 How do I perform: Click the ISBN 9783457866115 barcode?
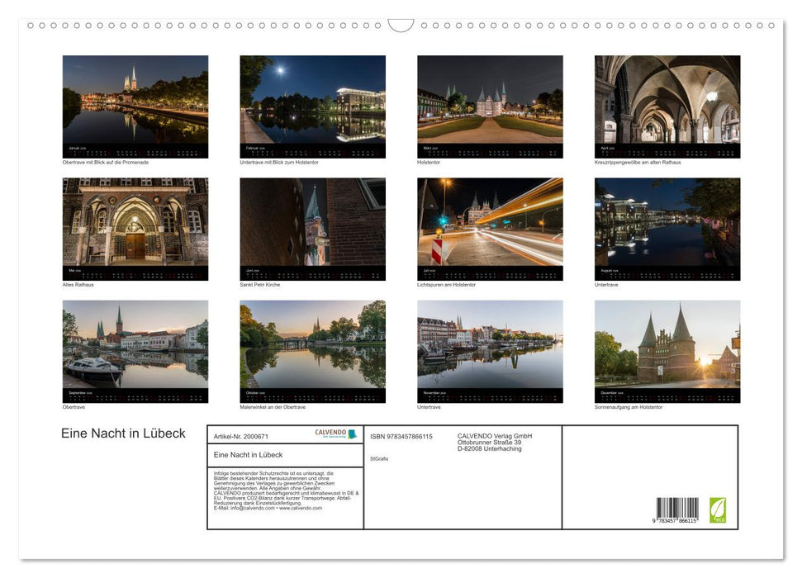677,509
